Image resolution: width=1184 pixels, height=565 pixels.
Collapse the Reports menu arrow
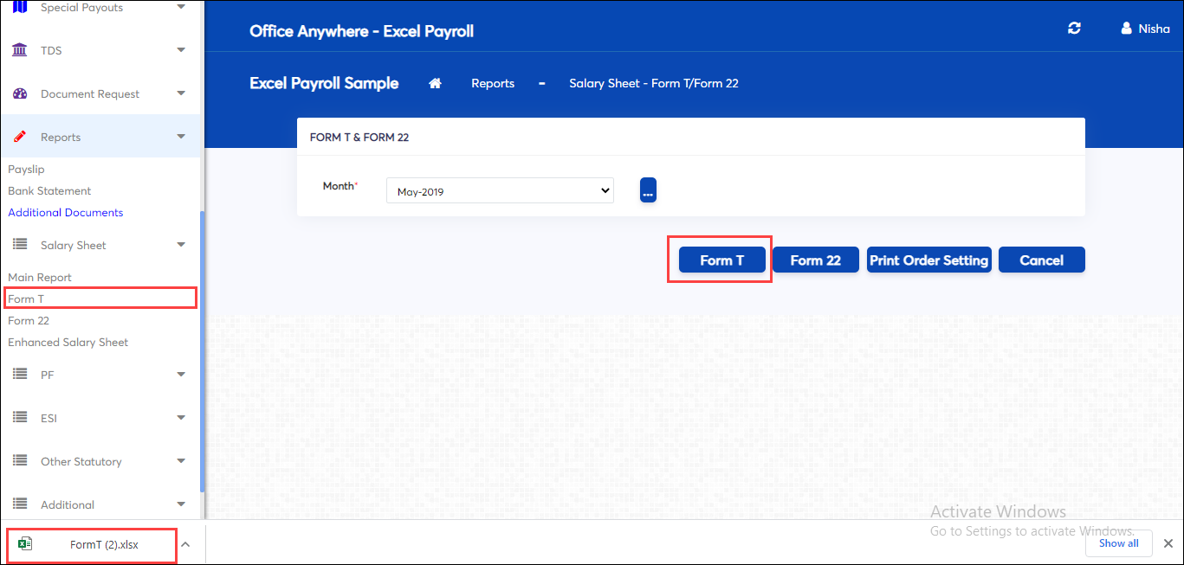click(x=181, y=137)
